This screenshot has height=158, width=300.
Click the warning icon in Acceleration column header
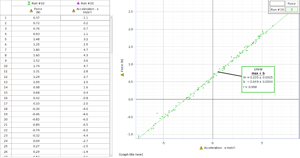74,11
